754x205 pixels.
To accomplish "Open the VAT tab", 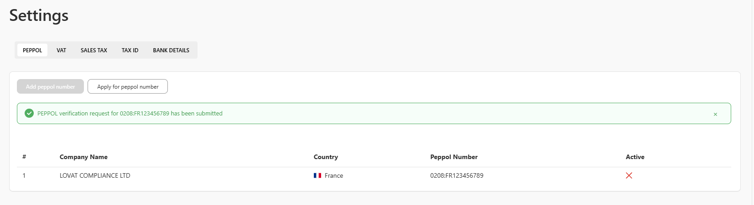I will [x=61, y=50].
